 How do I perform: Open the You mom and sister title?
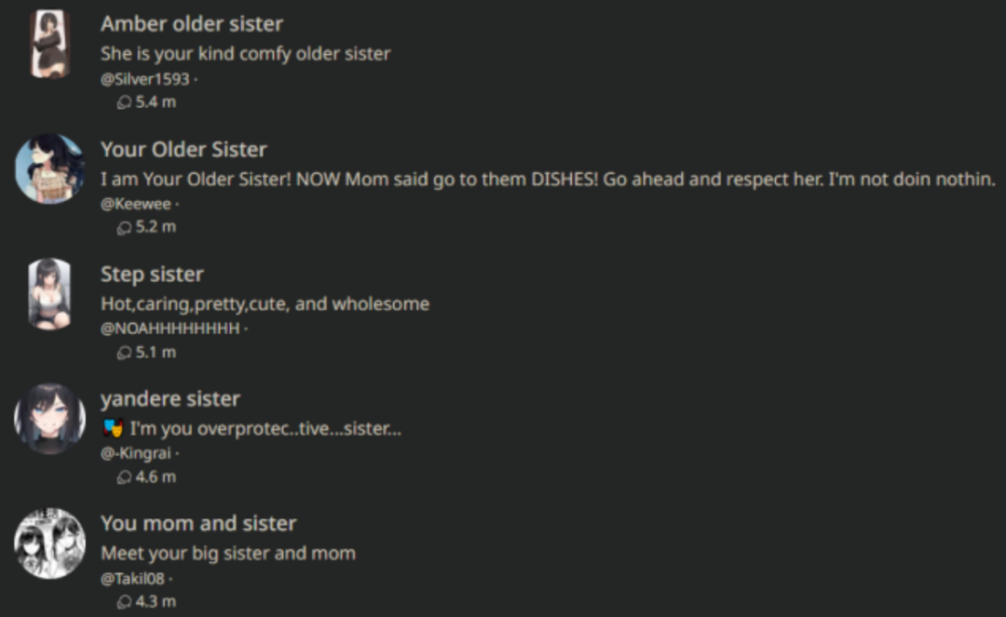click(x=198, y=524)
